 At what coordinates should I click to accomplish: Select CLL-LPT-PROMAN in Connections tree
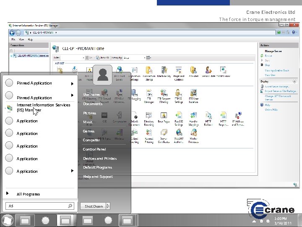tap(33, 56)
